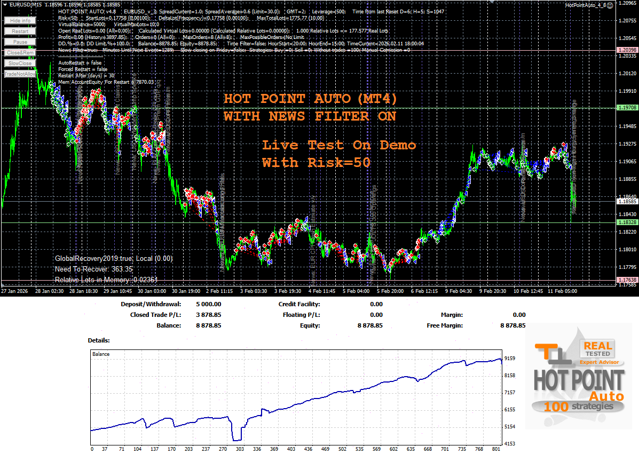Viewport: 639px width, 454px height.
Task: Click the 'Balance' legend in the graph
Action: (101, 354)
